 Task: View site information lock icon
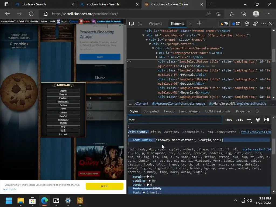click(x=46, y=14)
